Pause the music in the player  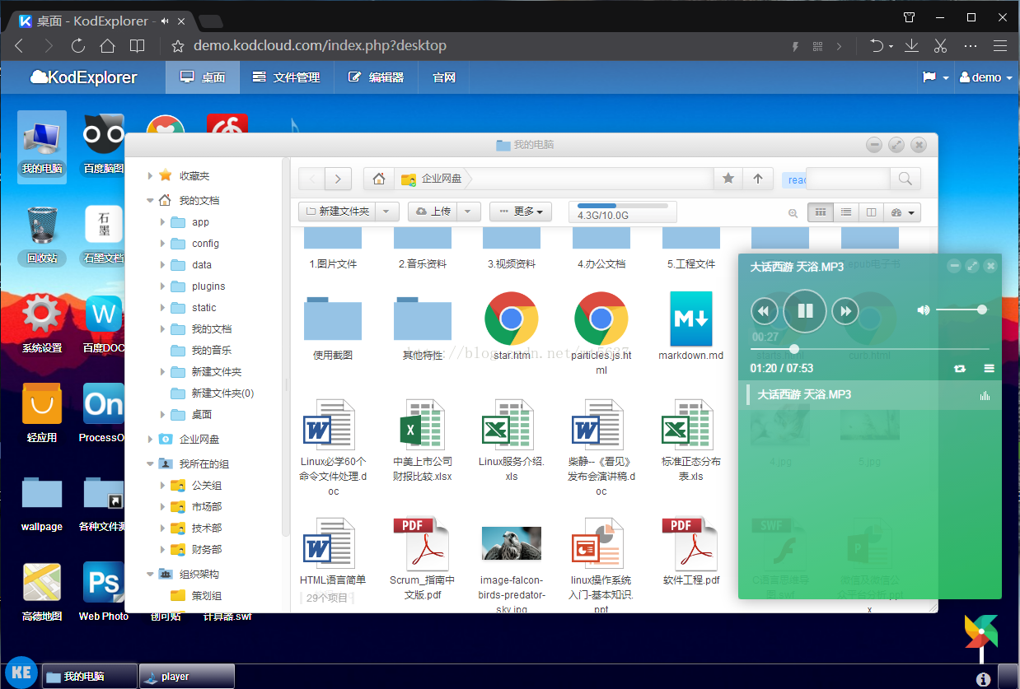click(x=805, y=310)
